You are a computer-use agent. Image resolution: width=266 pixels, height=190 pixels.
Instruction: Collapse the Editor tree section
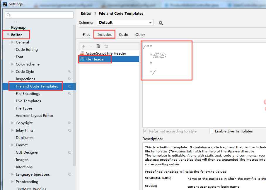pos(8,35)
